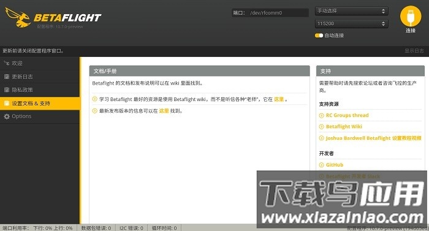Open the 115200 baud rate dropdown
Screen dimensions: 429x231
click(x=351, y=23)
